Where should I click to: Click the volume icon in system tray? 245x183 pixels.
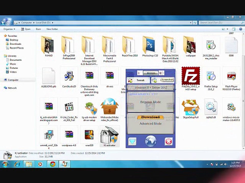pos(226,164)
